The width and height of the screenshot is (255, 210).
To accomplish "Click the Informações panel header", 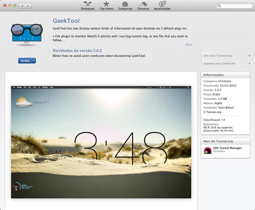I will [225, 75].
